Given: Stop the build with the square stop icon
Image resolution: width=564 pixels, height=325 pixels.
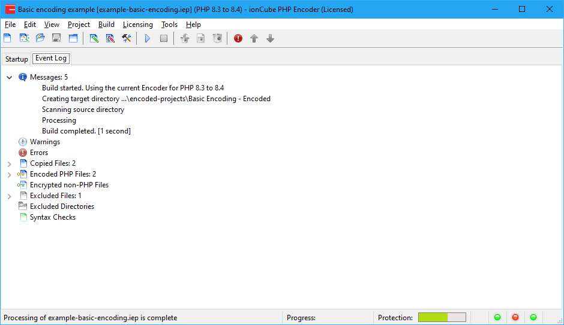Looking at the screenshot, I should (164, 38).
